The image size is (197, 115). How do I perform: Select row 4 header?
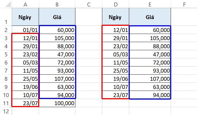click(x=6, y=46)
